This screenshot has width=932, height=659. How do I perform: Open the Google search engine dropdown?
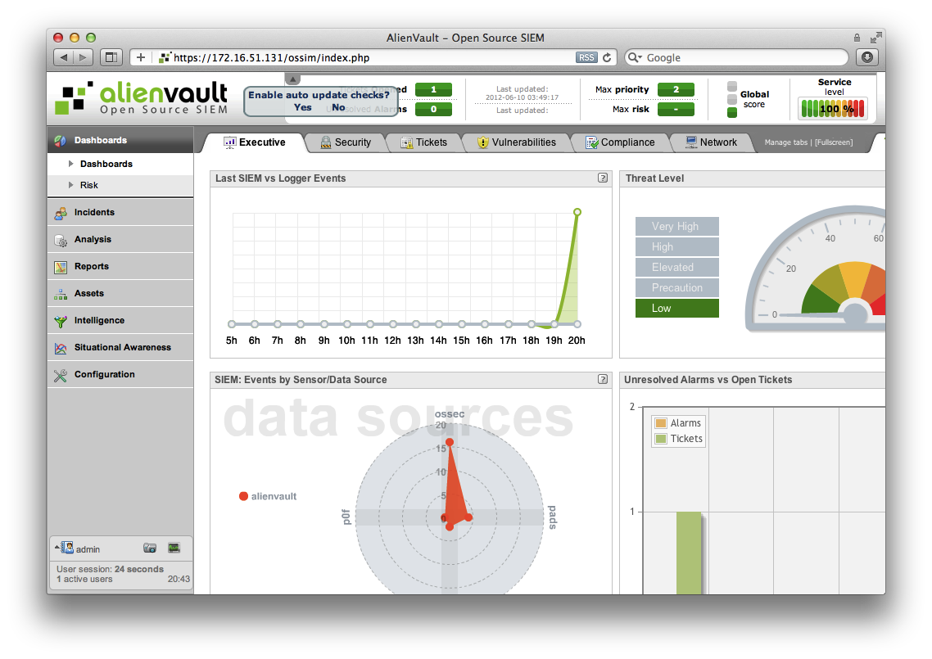[636, 57]
